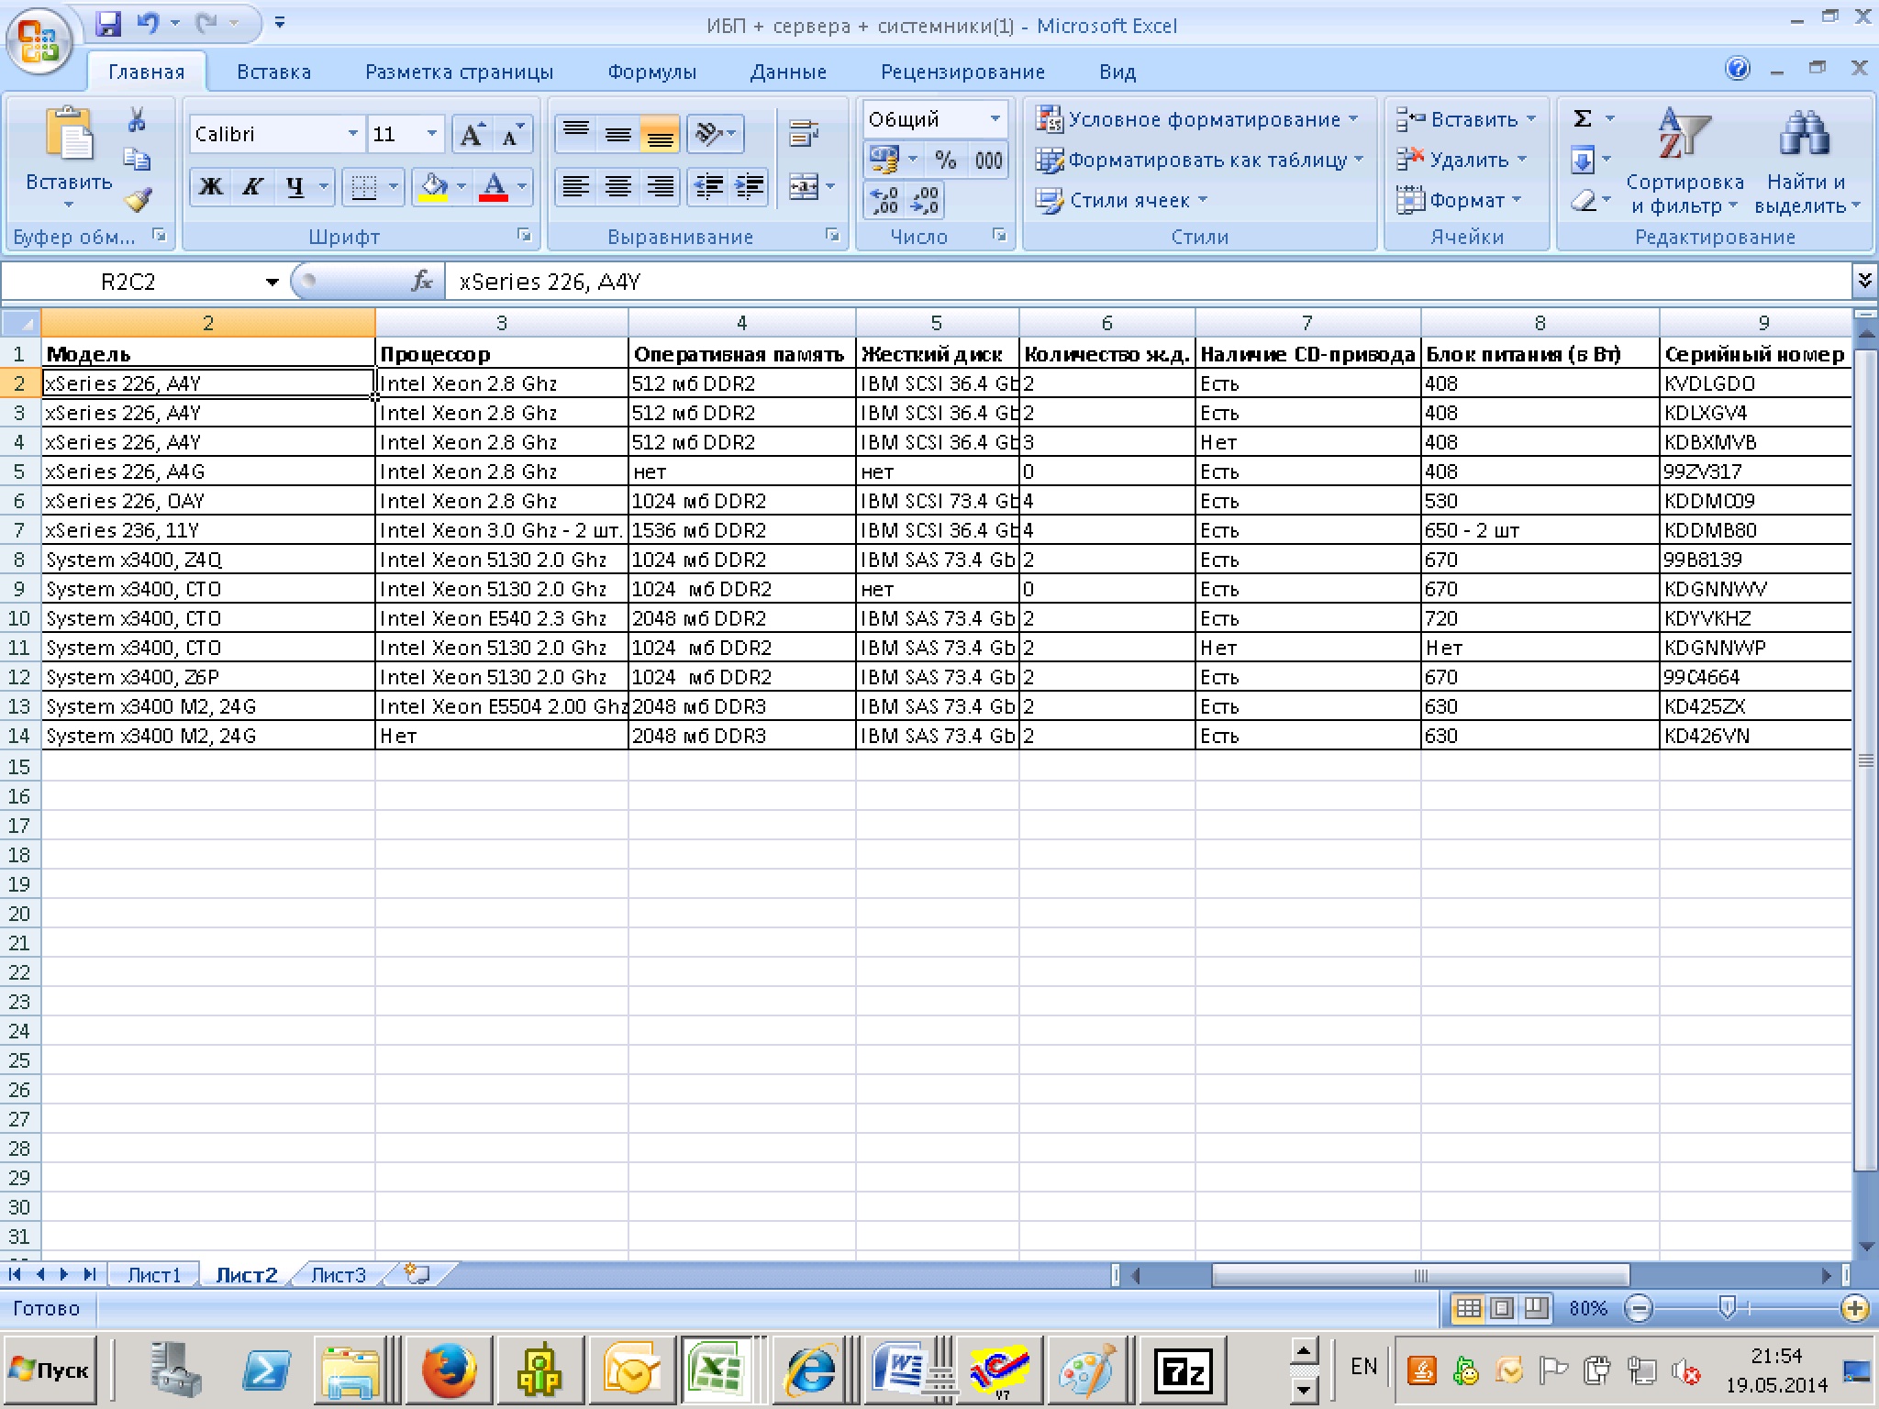Screen dimensions: 1879x1409
Task: Increase cell indent
Action: pos(749,187)
